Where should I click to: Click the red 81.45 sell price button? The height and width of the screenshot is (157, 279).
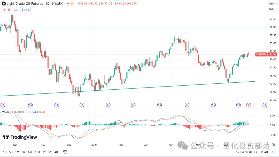click(x=7, y=10)
